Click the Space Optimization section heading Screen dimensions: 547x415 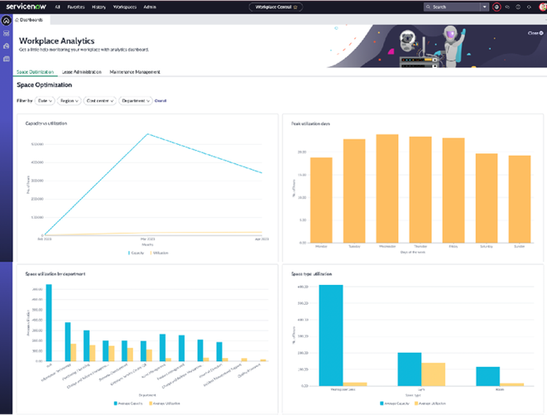coord(45,84)
